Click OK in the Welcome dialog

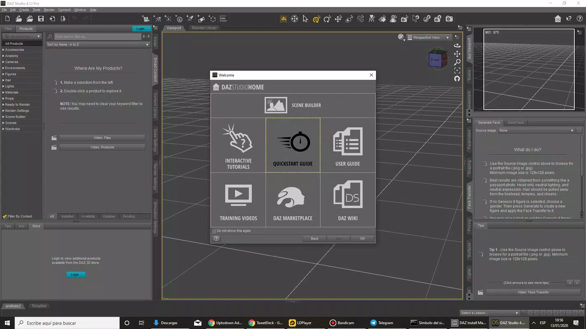(362, 239)
